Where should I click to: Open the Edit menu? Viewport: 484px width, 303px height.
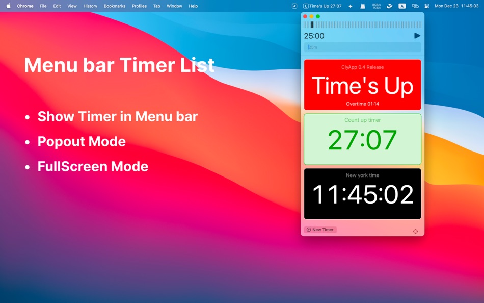tap(57, 6)
